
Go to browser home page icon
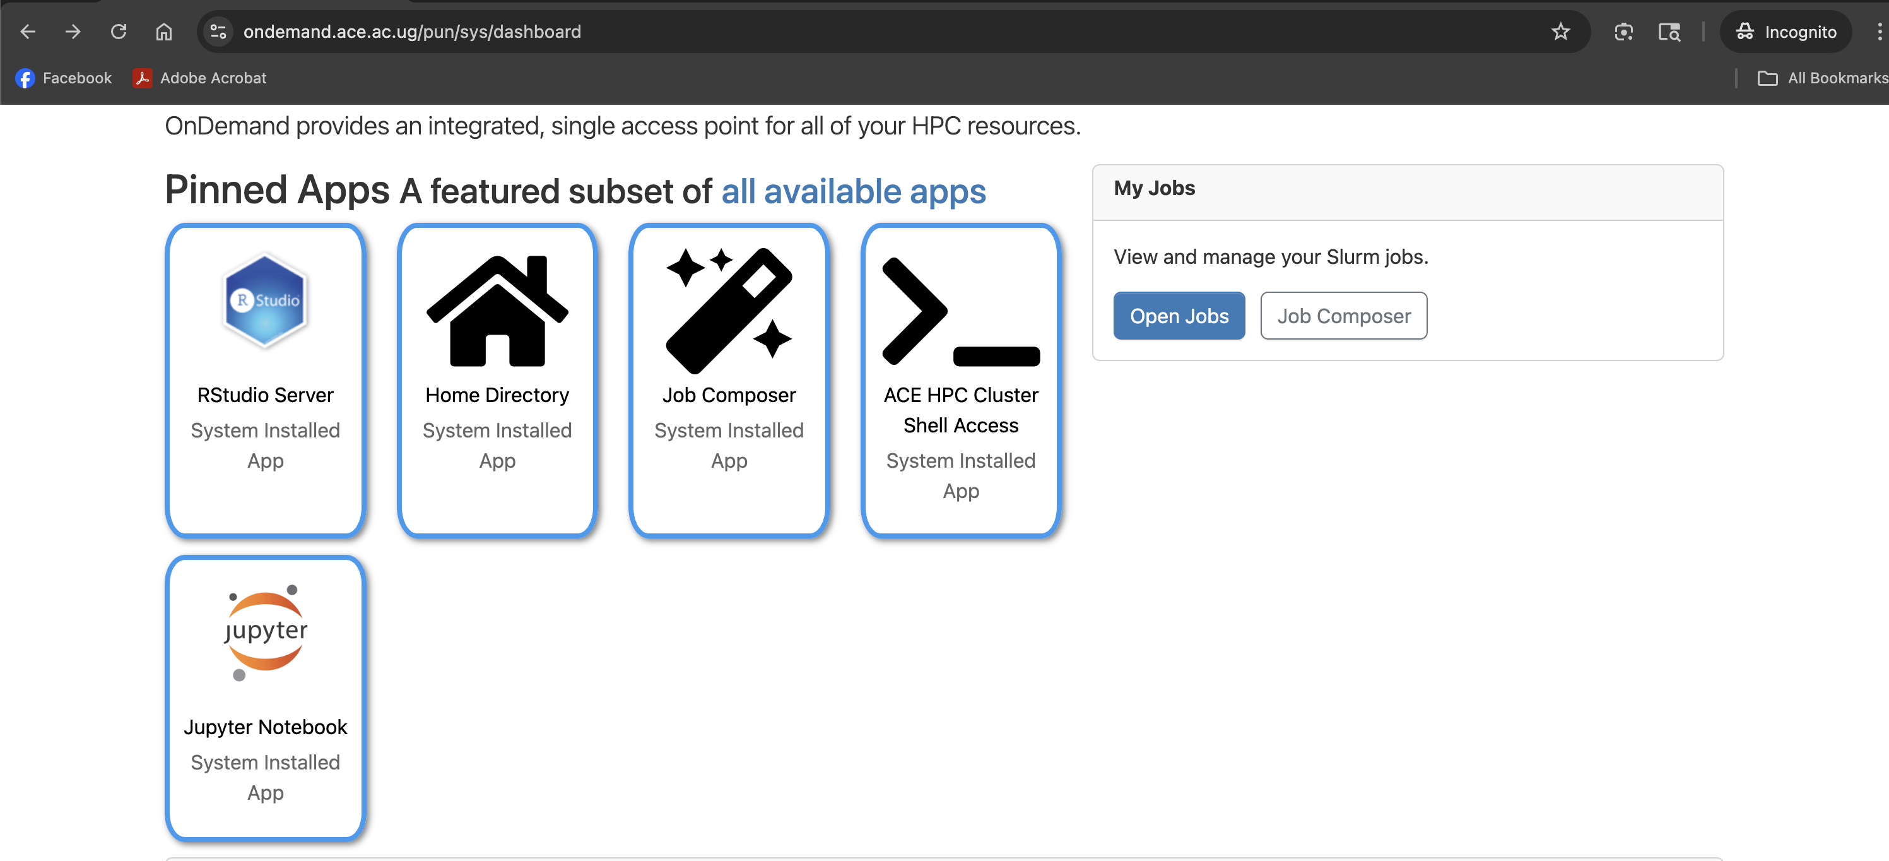(163, 32)
